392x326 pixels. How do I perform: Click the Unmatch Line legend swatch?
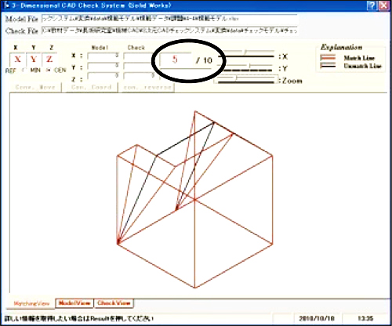pyautogui.click(x=328, y=66)
